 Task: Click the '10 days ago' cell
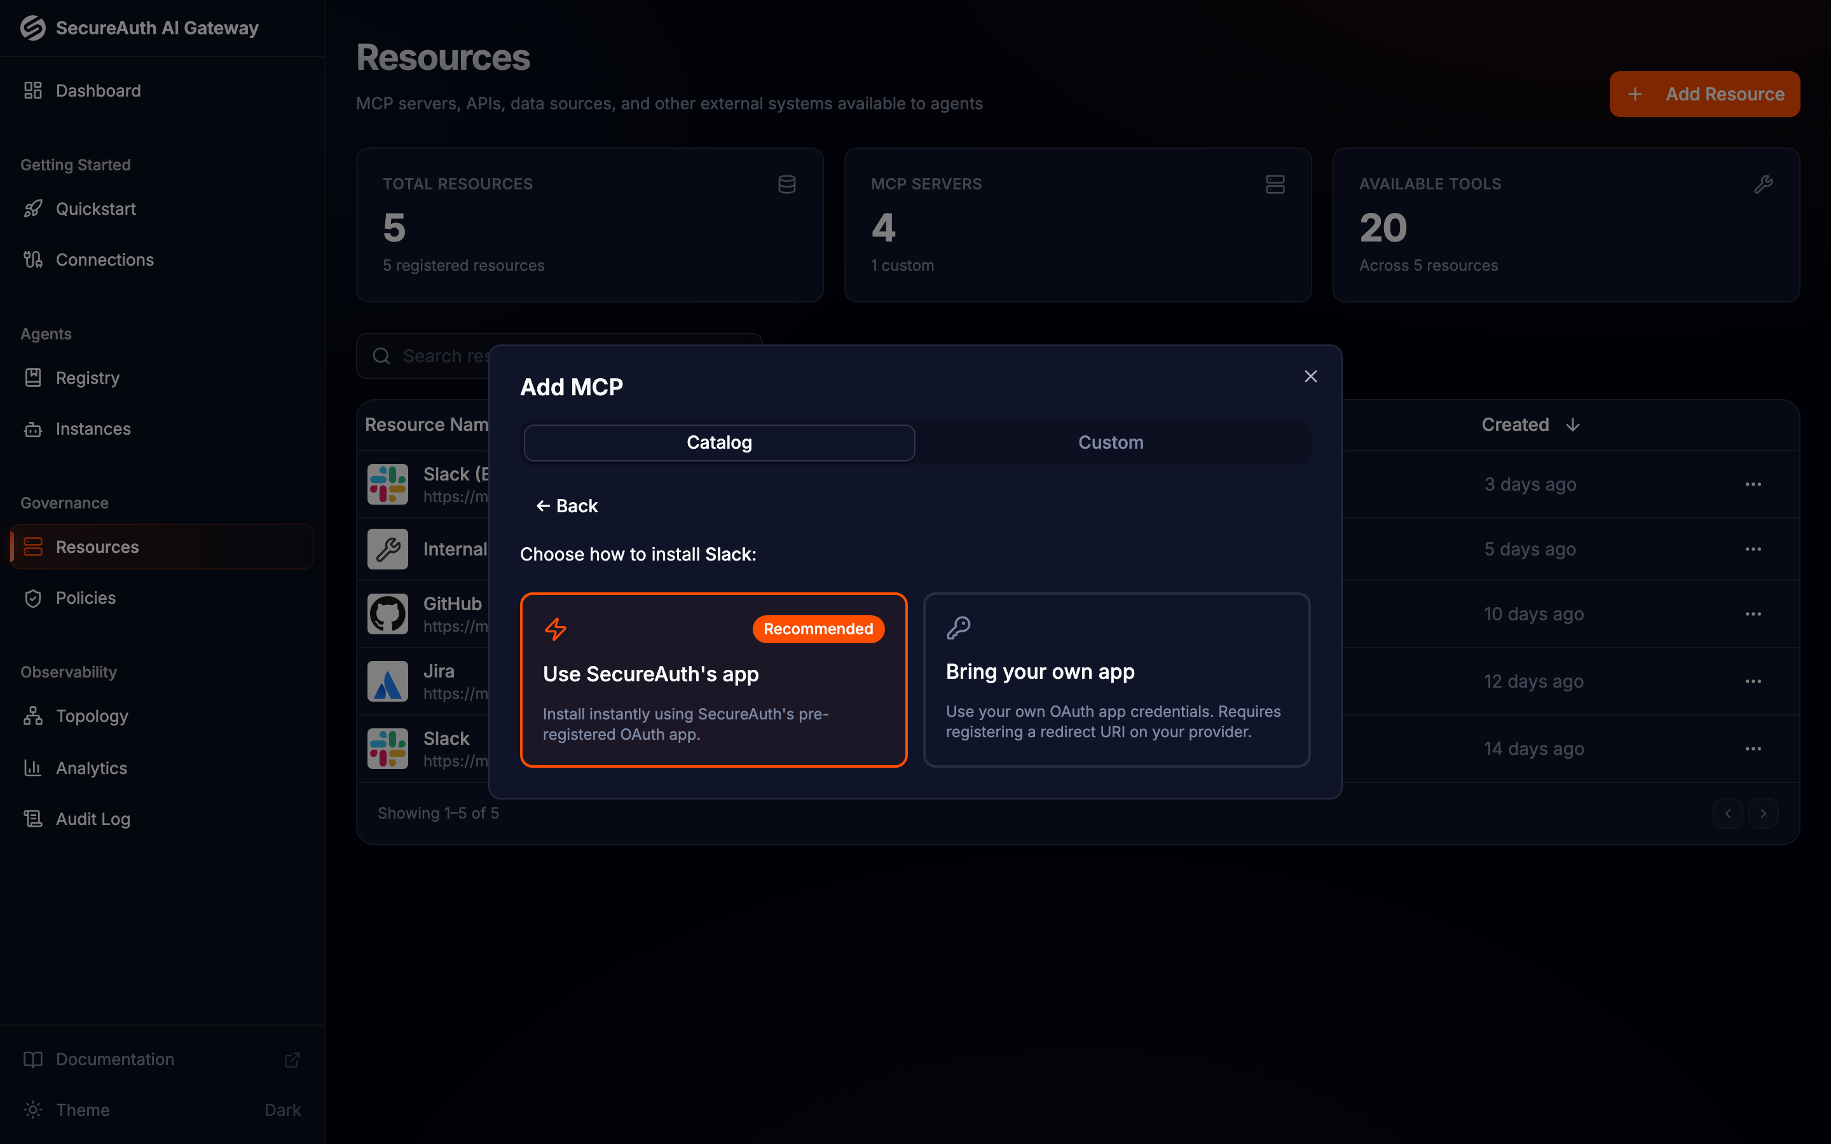1533,613
